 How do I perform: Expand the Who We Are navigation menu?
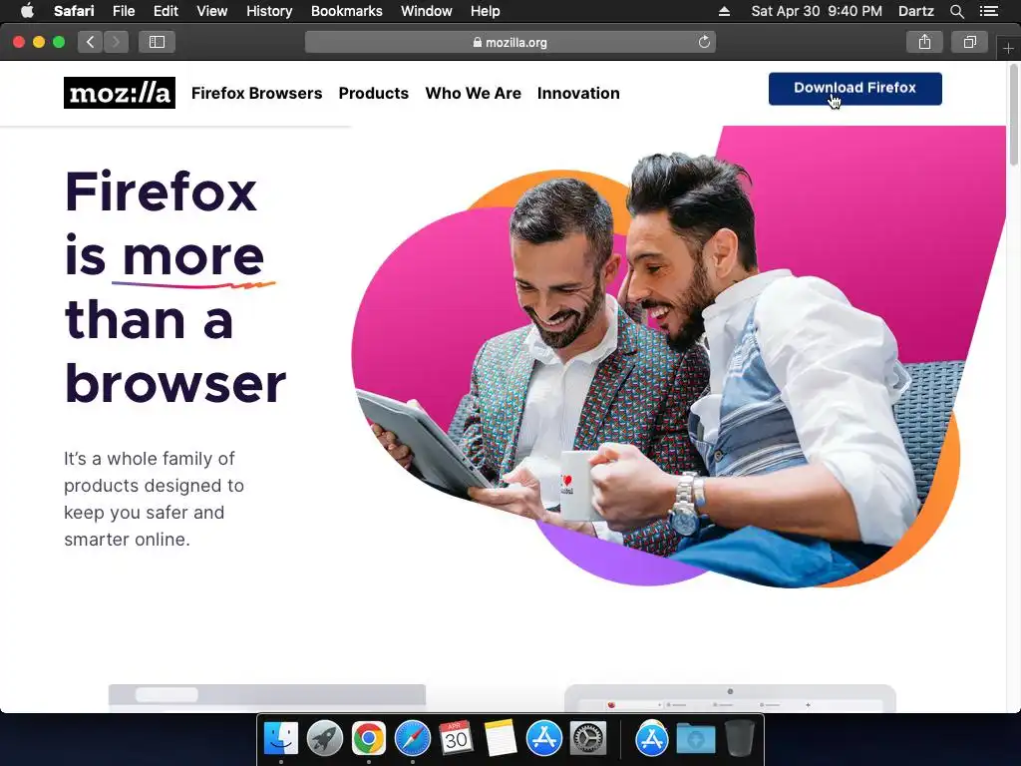coord(474,93)
